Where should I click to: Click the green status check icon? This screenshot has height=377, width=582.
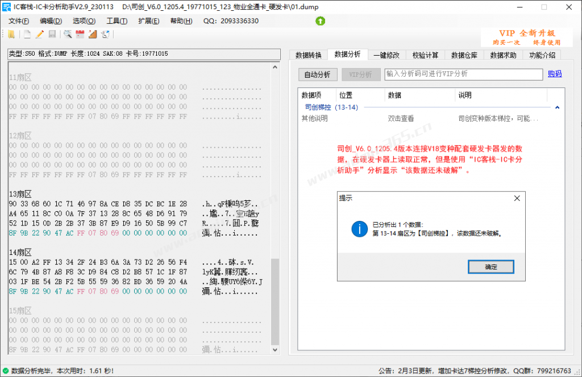coord(6,371)
